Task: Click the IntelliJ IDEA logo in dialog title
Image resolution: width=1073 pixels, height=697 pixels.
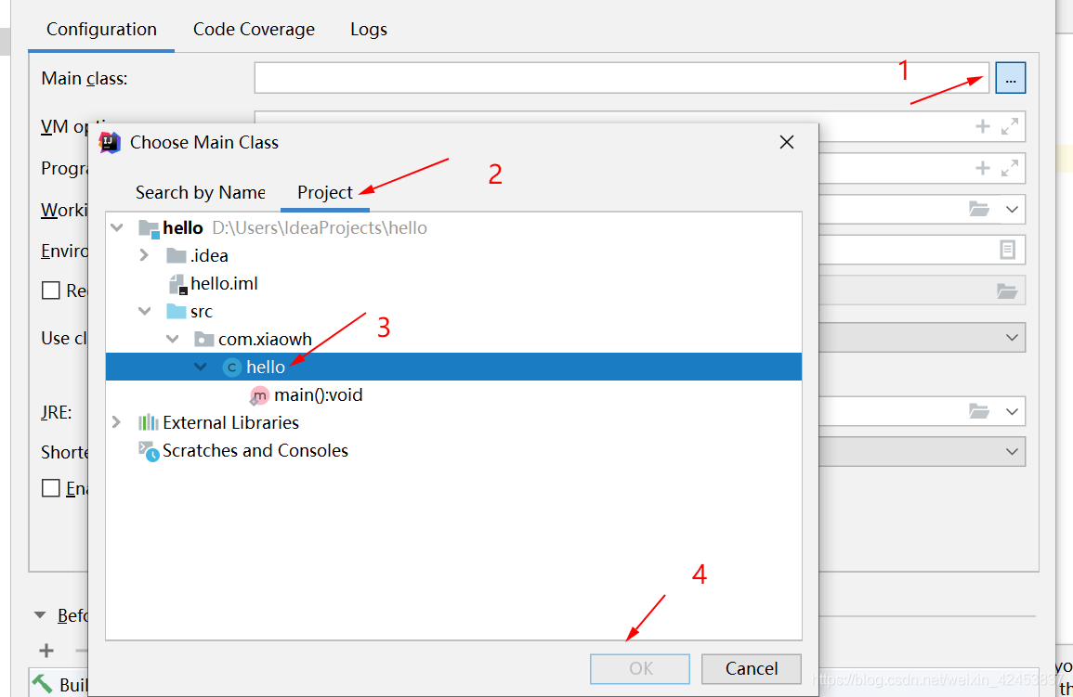Action: pyautogui.click(x=110, y=142)
